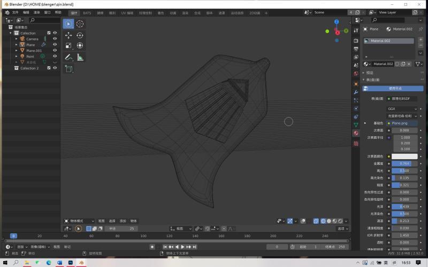The height and width of the screenshot is (267, 428).
Task: Hide the Camera object in outliner
Action: click(55, 39)
